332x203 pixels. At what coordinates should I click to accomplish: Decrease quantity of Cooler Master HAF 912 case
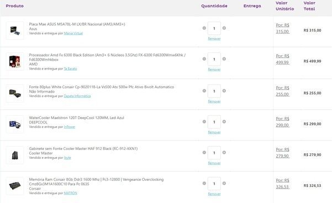click(x=204, y=152)
